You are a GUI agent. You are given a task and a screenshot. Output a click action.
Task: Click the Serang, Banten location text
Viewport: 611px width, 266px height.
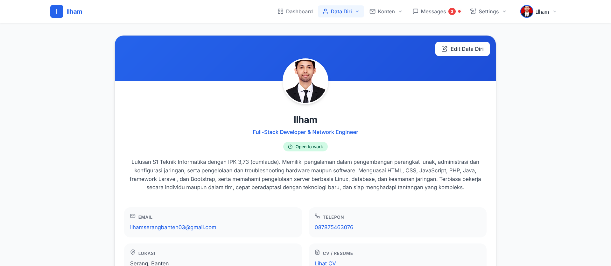149,263
